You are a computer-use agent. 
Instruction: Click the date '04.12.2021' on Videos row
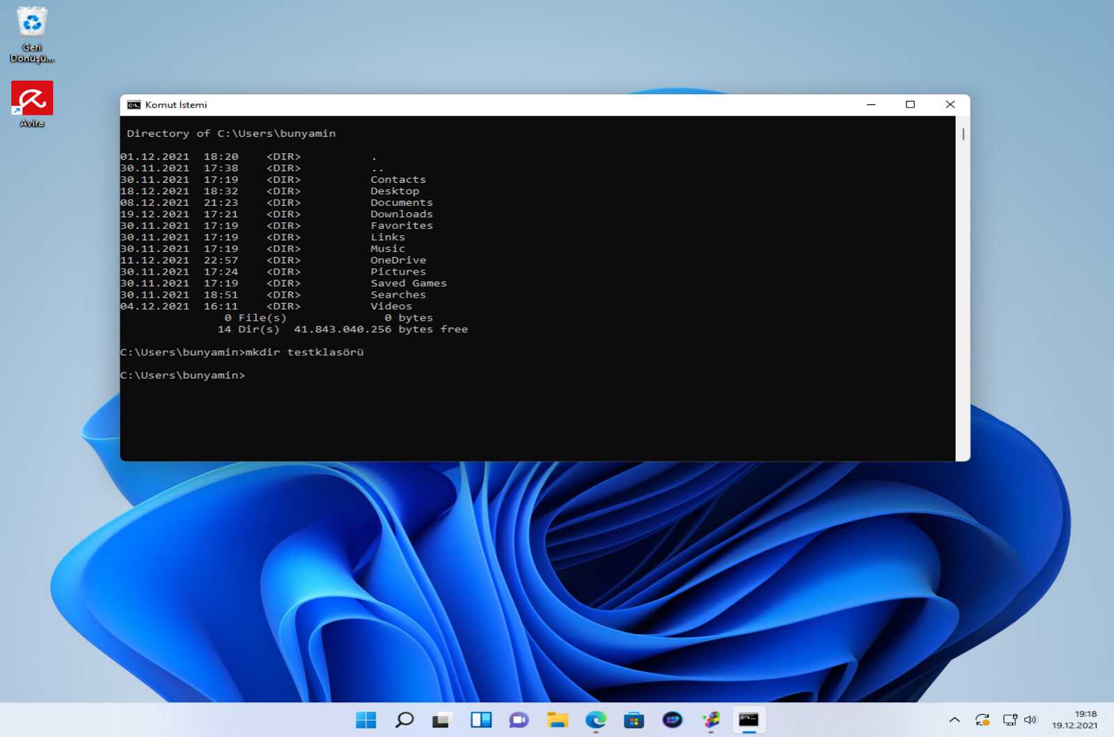(155, 306)
